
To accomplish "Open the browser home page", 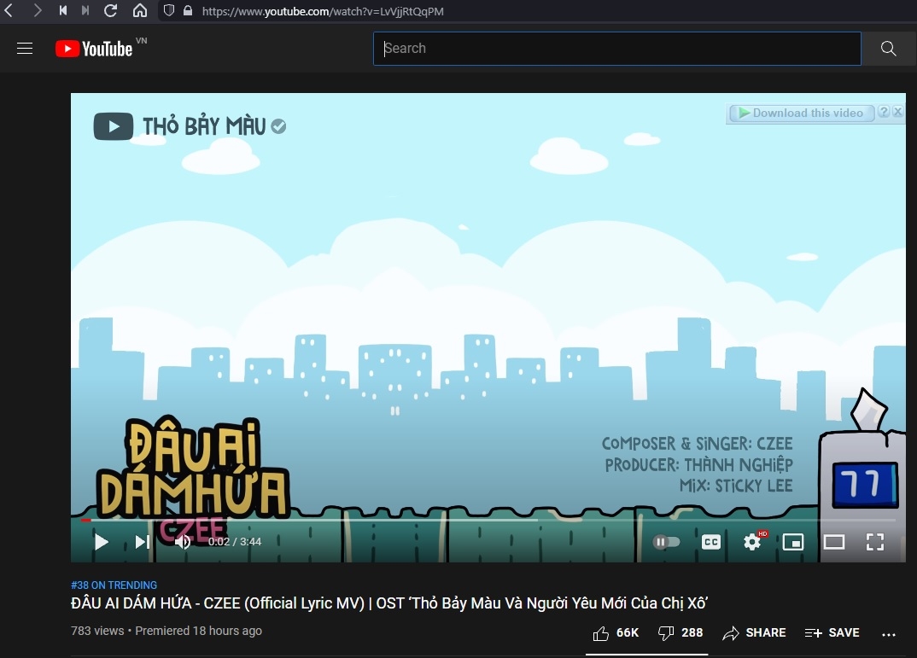I will (140, 10).
